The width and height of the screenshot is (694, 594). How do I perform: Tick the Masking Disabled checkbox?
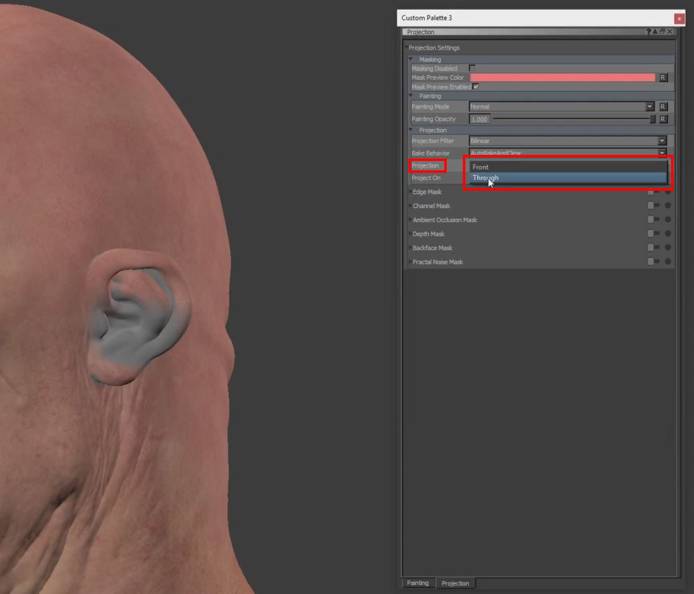472,68
